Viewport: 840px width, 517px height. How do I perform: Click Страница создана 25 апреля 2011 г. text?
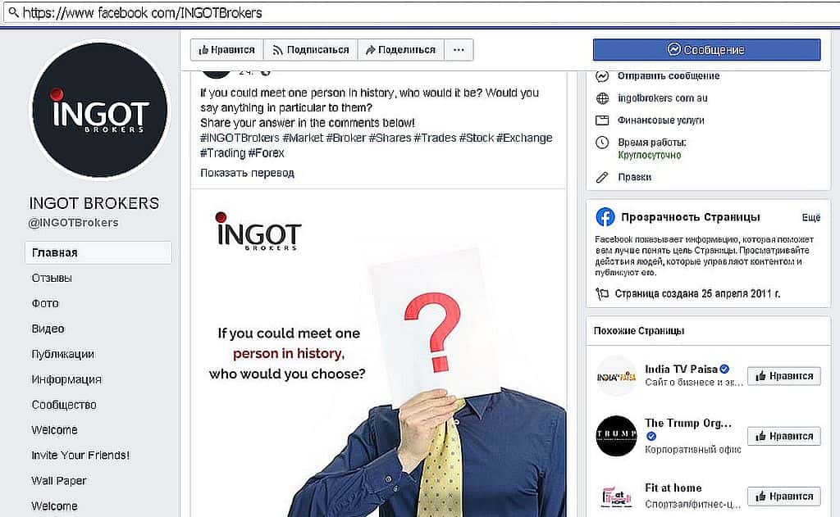[697, 294]
